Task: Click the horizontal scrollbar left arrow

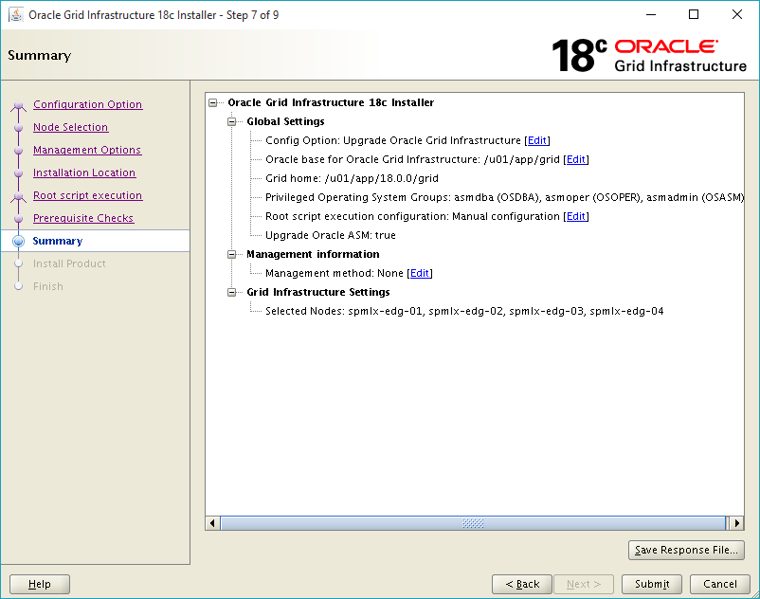Action: 212,523
